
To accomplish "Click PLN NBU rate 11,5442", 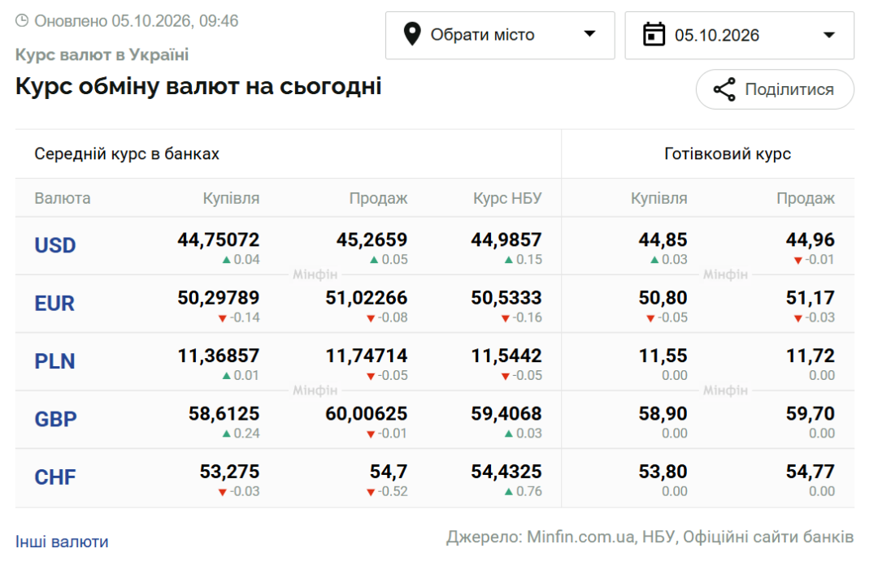I will (x=506, y=356).
